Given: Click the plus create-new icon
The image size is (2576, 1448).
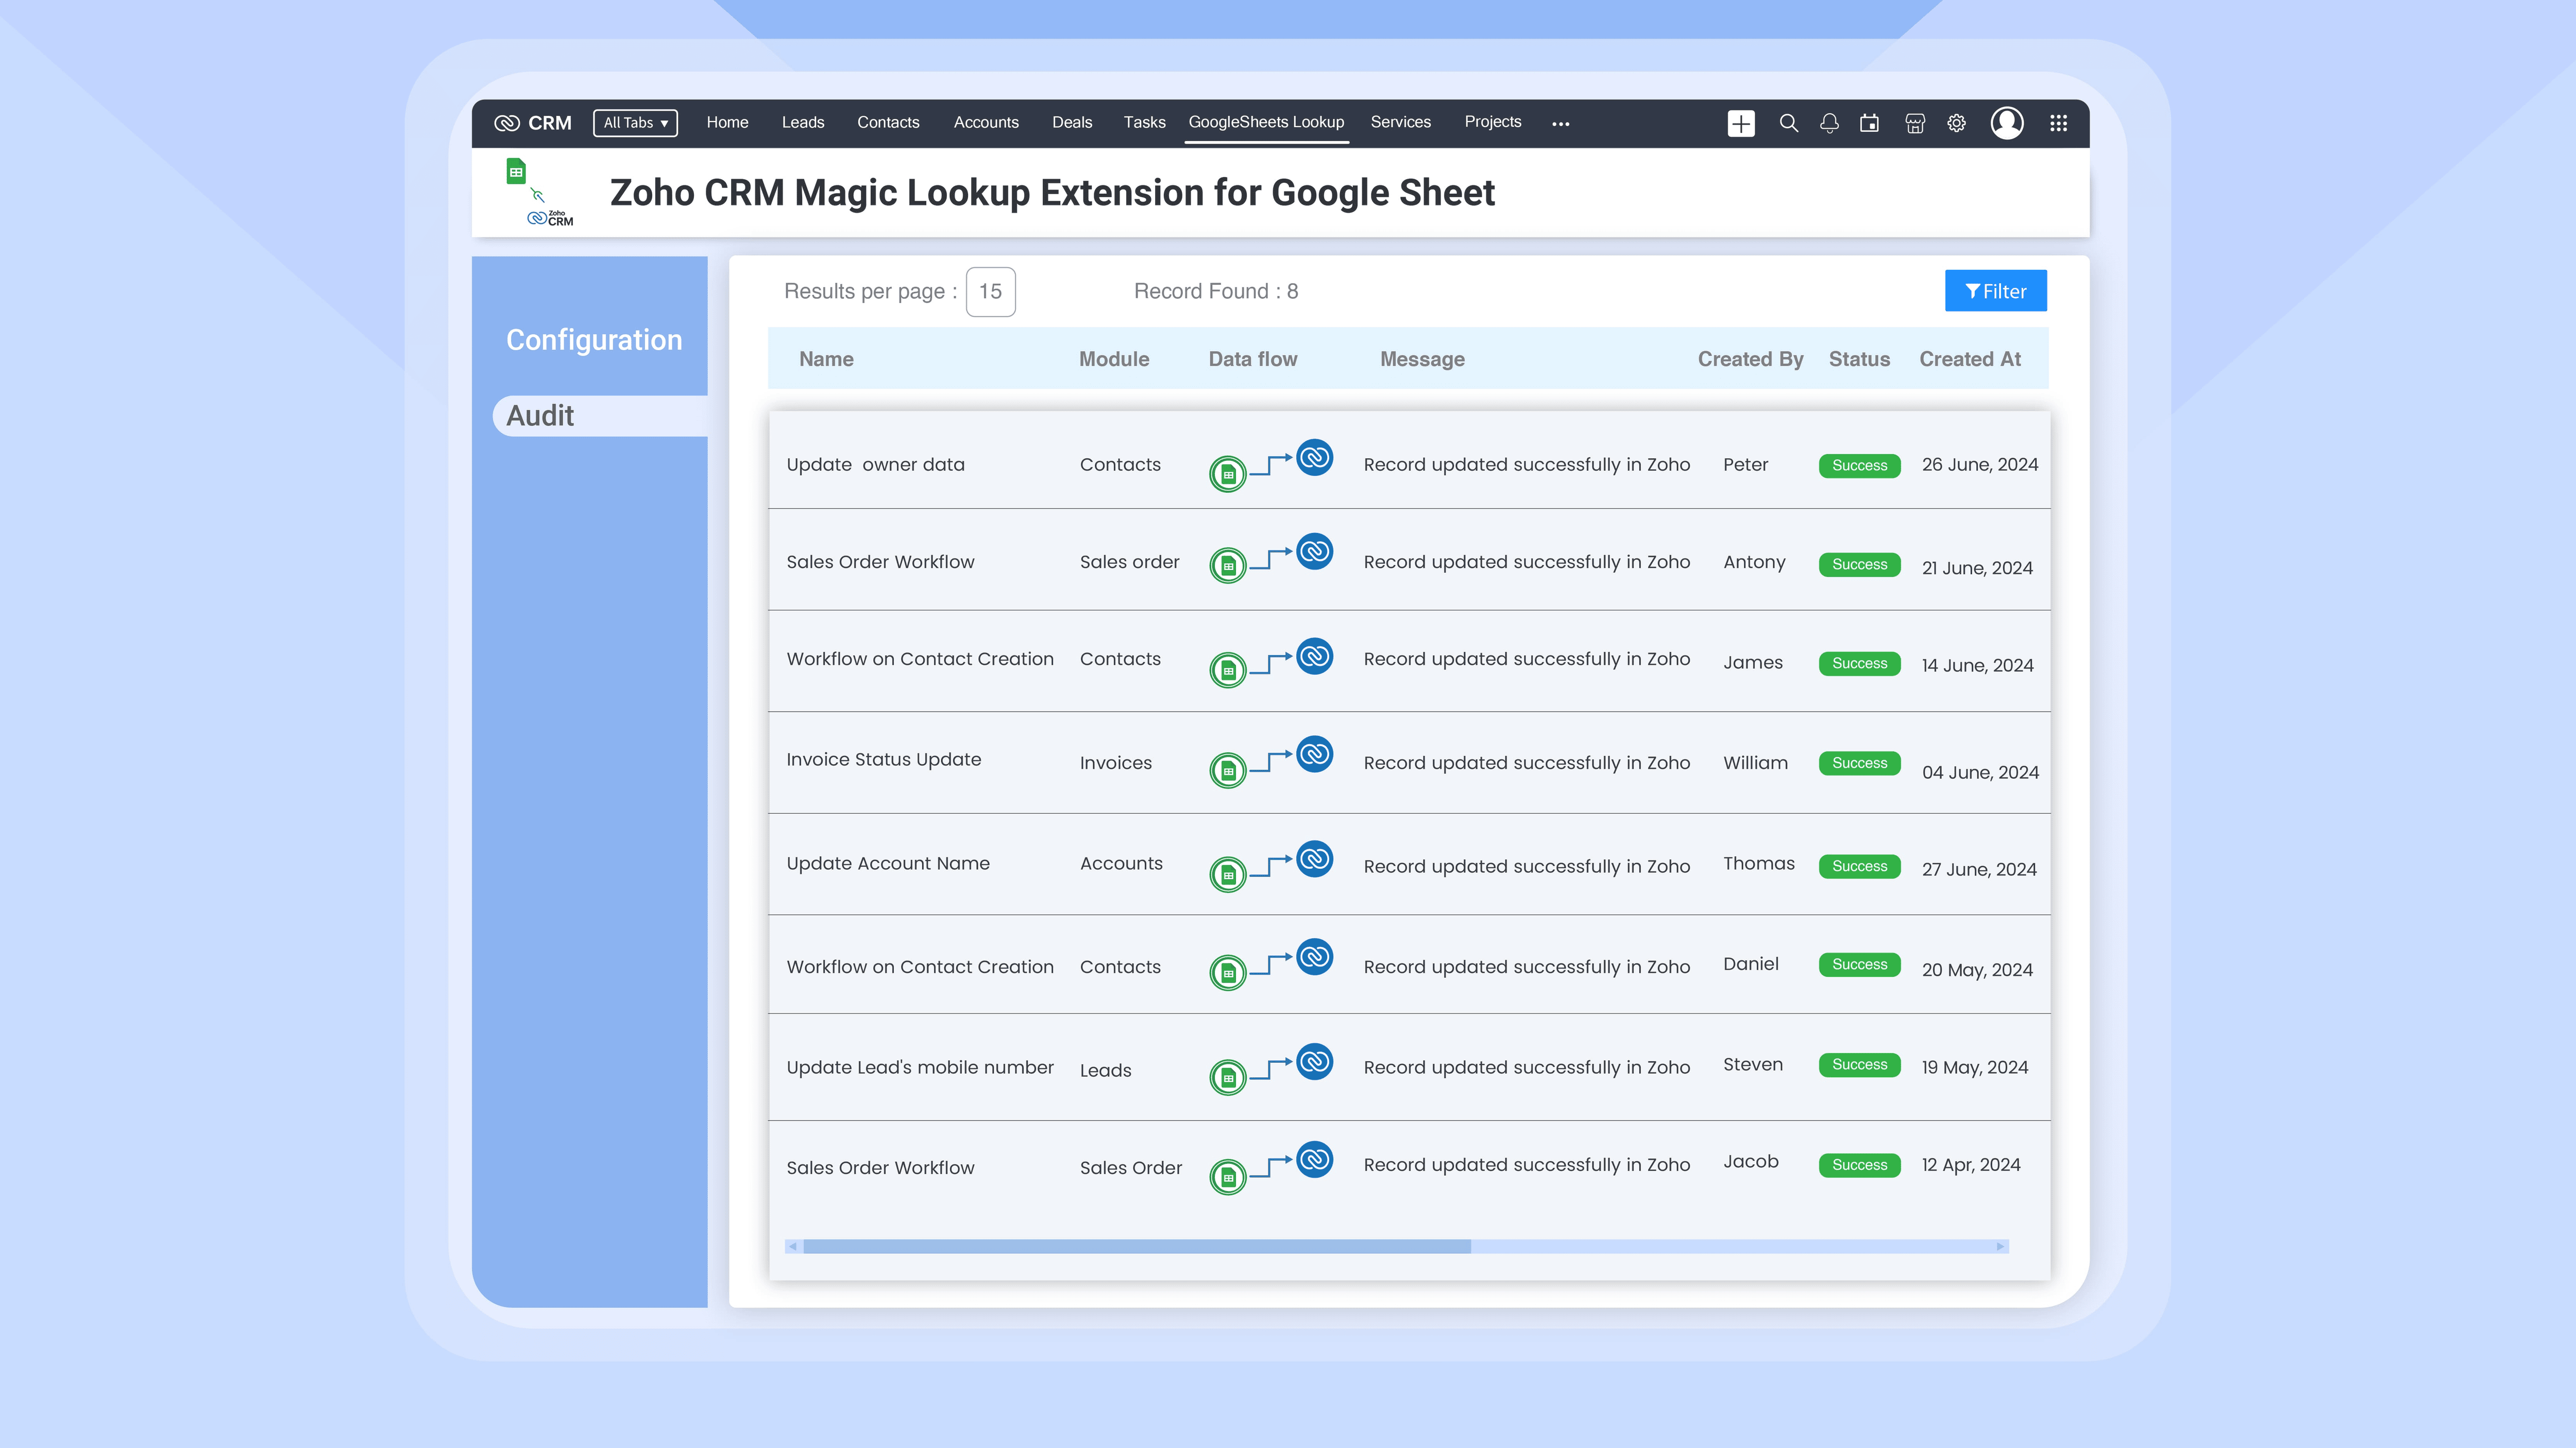Looking at the screenshot, I should (1741, 123).
